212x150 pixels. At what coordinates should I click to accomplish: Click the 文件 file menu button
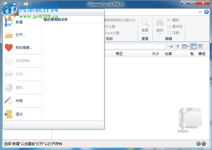point(10,12)
